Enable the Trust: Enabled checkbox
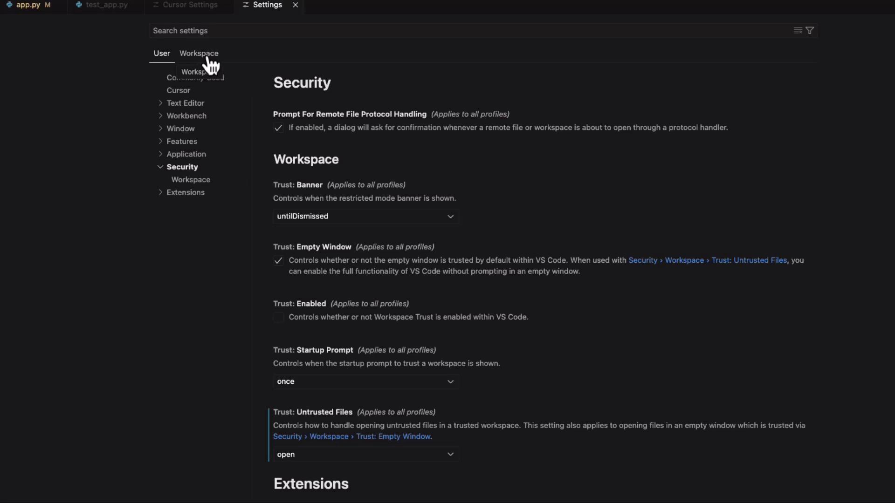 [x=278, y=318]
